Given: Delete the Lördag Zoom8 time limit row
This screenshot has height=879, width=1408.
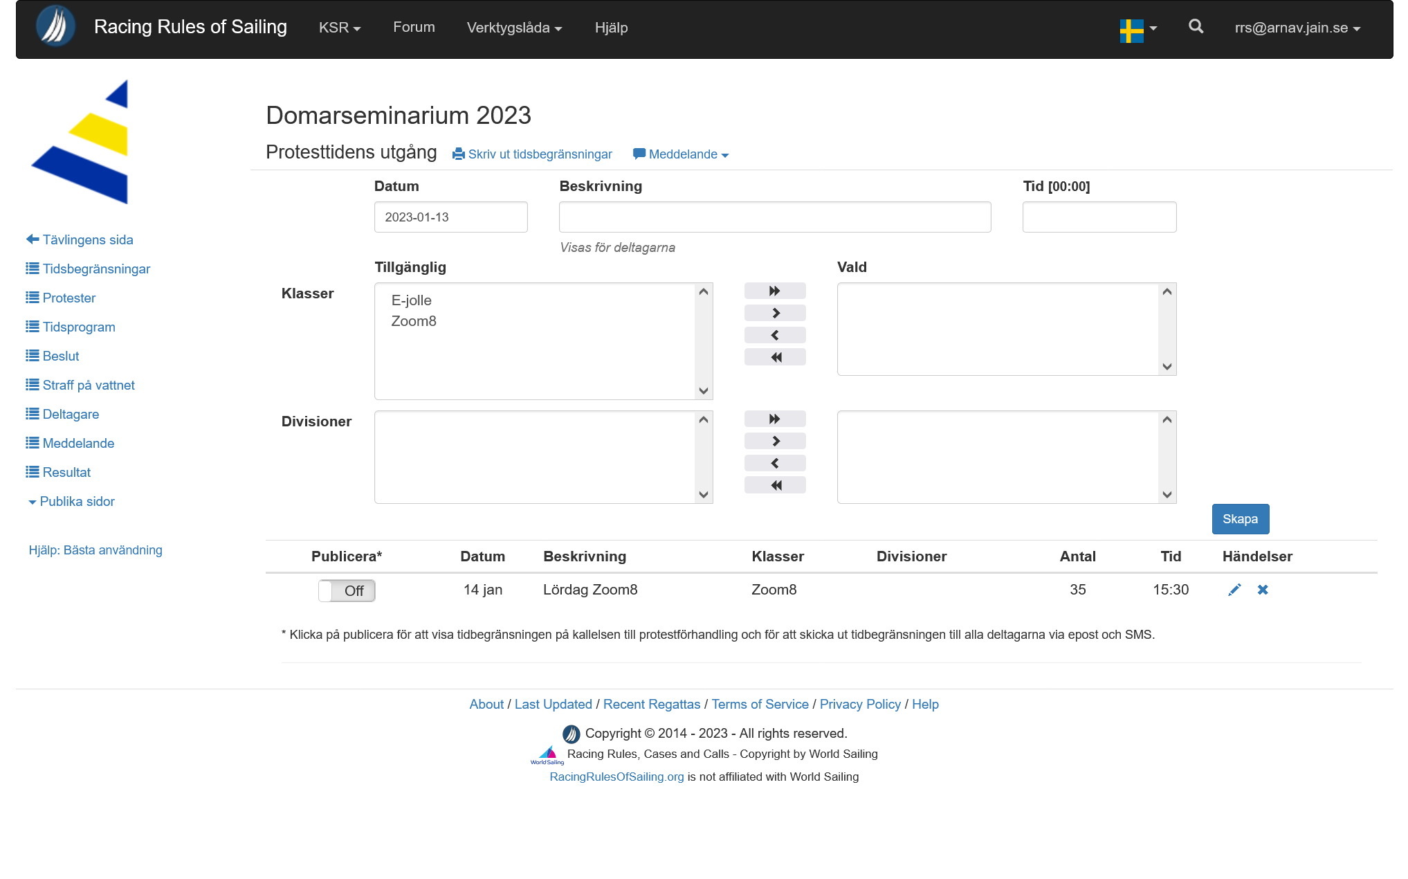Looking at the screenshot, I should [x=1263, y=590].
